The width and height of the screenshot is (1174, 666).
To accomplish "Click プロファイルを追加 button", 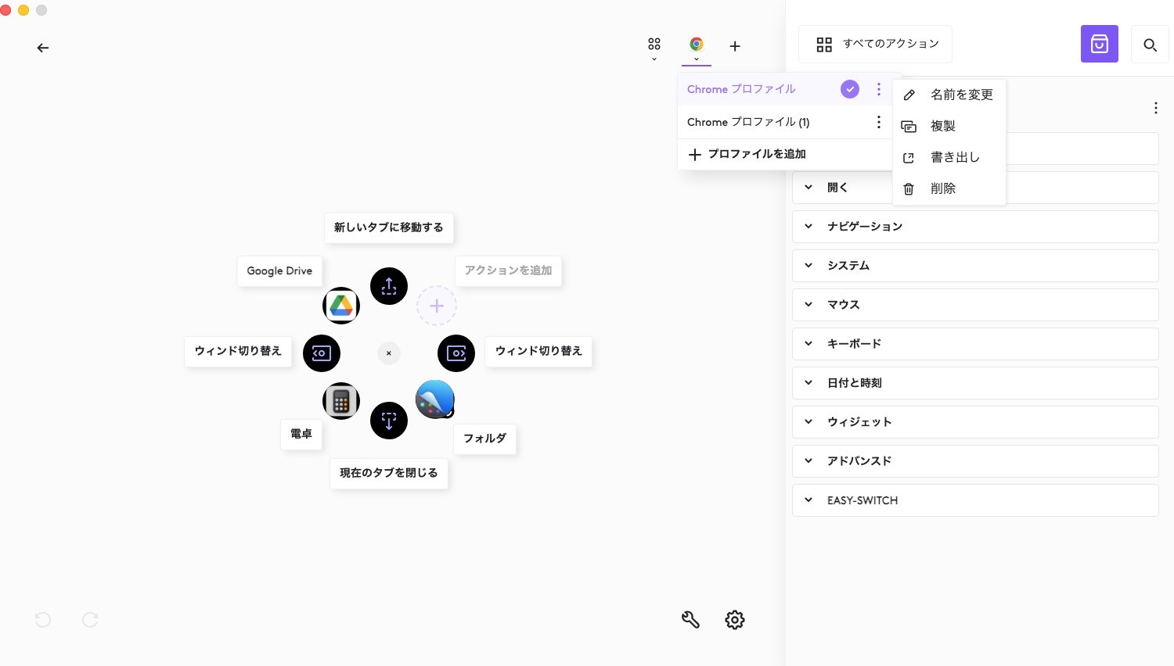I will (785, 154).
